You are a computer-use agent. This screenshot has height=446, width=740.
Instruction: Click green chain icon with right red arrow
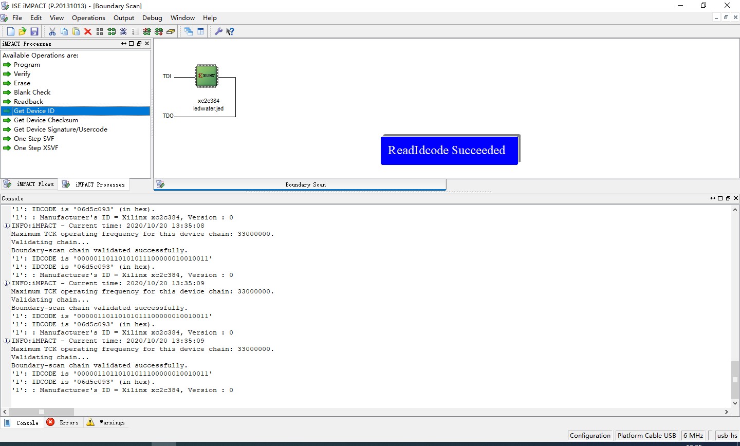tap(159, 31)
